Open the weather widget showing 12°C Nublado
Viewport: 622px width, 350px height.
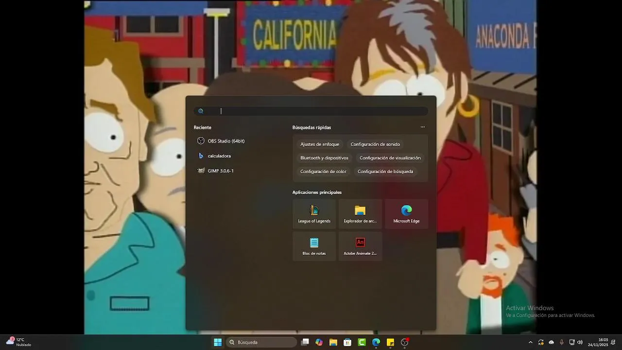(x=19, y=342)
